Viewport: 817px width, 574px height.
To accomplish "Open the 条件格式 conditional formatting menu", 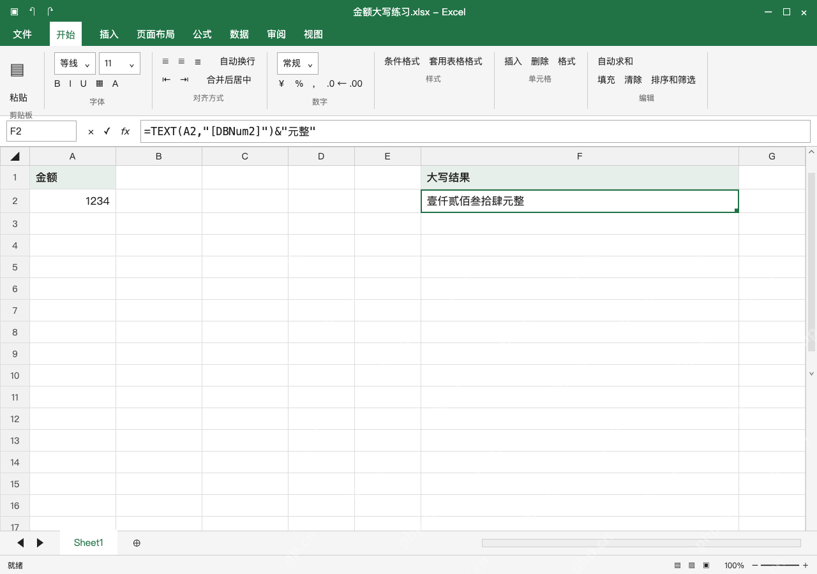I will click(402, 61).
